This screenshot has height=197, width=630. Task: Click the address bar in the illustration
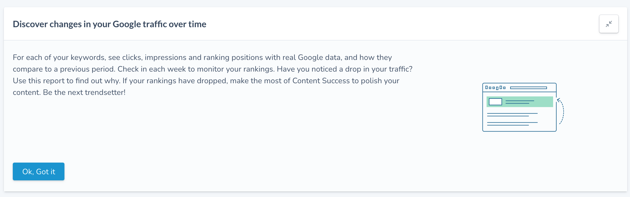(x=528, y=88)
